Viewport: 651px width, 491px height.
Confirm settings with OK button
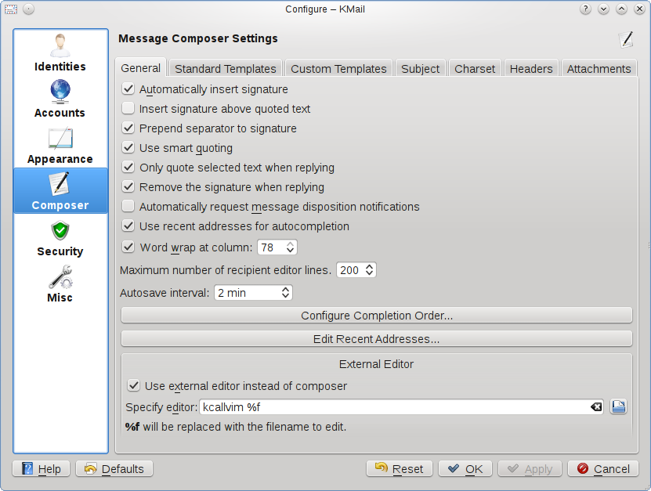[465, 468]
